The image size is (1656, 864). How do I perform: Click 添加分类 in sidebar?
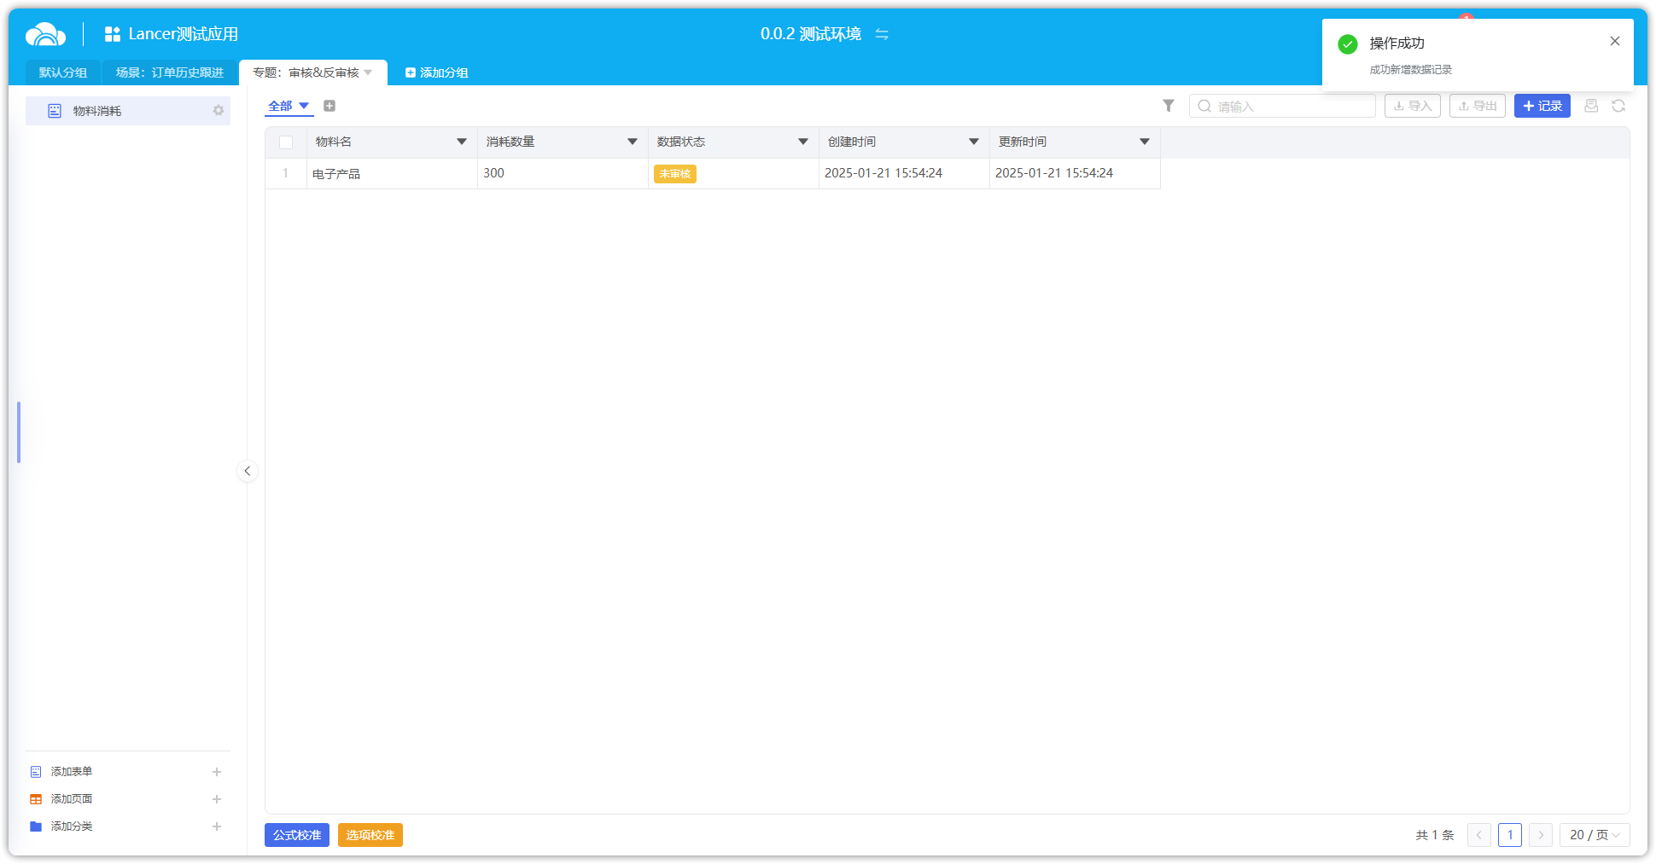tap(72, 826)
